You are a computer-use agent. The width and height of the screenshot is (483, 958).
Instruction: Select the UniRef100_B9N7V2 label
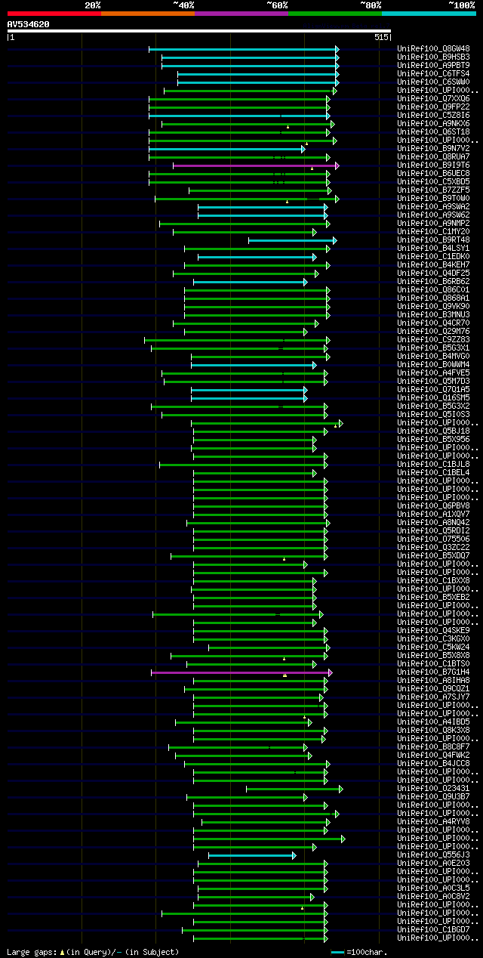pyautogui.click(x=434, y=148)
